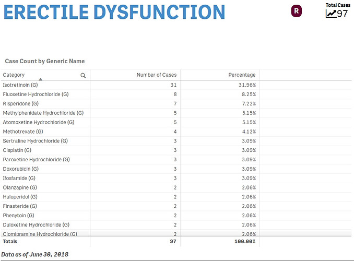Select the Methotrexate (G) row

(176, 132)
